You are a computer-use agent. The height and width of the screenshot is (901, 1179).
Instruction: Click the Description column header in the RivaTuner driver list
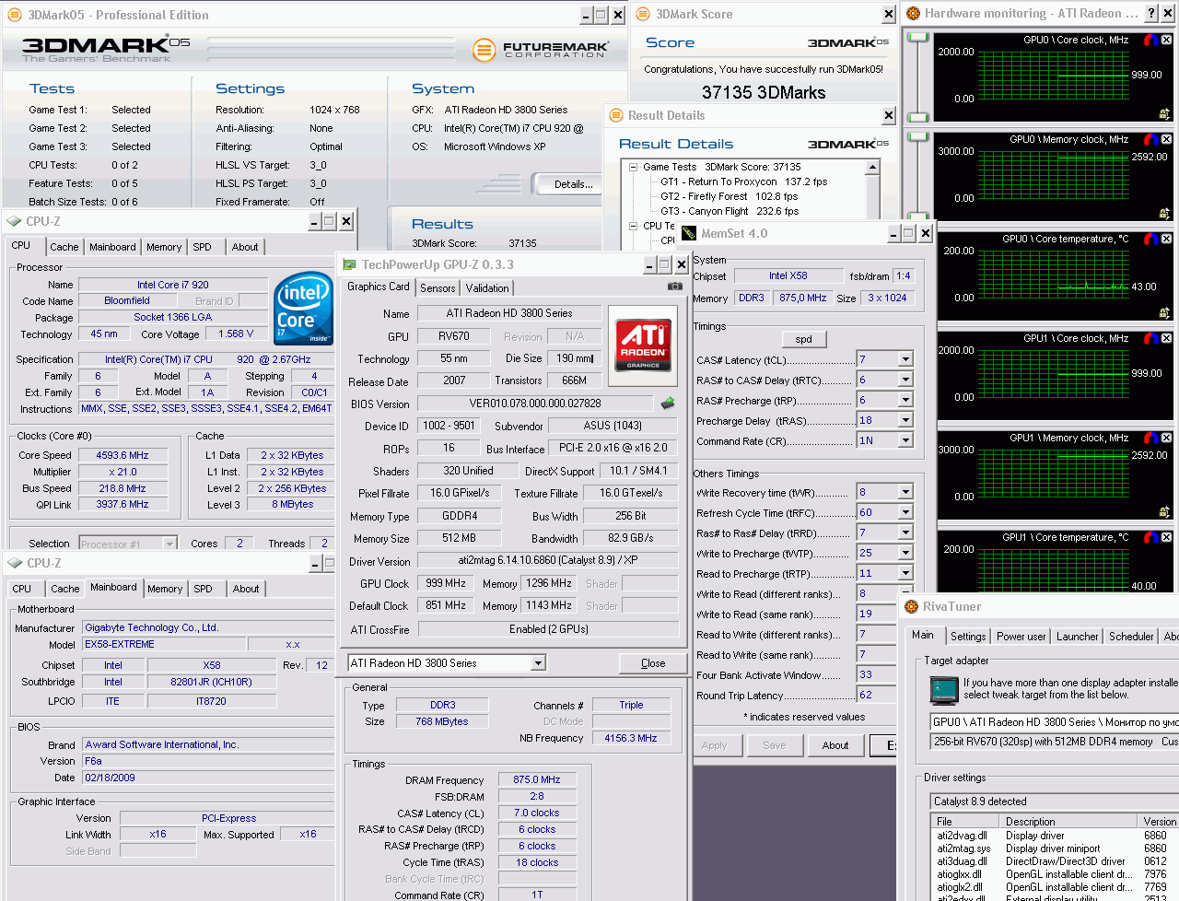[1069, 821]
